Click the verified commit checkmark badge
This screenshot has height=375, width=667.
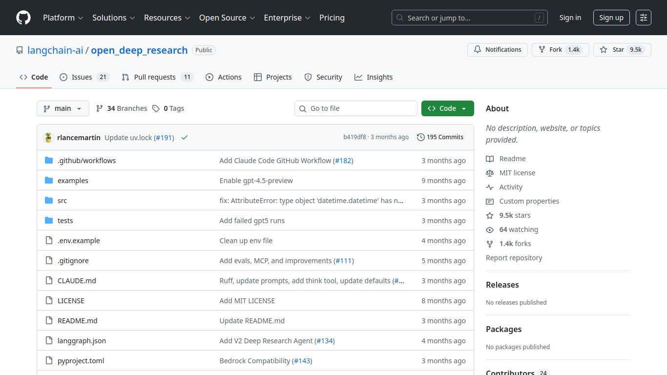point(185,137)
